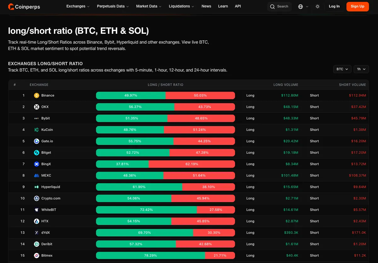Image resolution: width=378 pixels, height=263 pixels.
Task: Click OKX long volume $48.15M
Action: coord(291,107)
